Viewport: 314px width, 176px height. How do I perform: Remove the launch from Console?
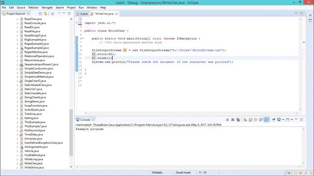click(x=233, y=120)
